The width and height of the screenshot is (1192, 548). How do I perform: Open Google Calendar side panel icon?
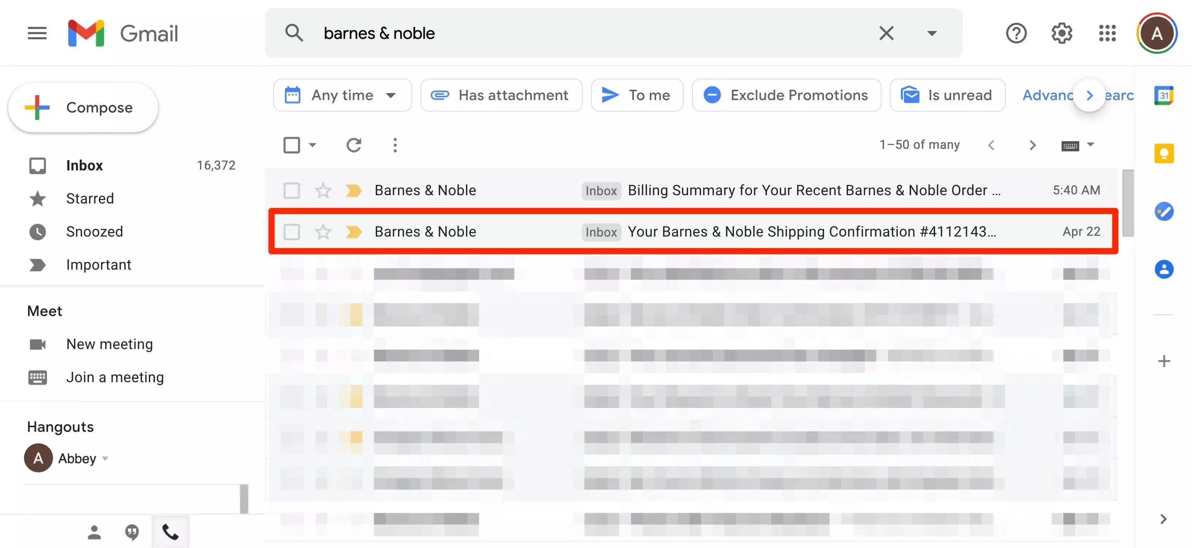pyautogui.click(x=1164, y=96)
